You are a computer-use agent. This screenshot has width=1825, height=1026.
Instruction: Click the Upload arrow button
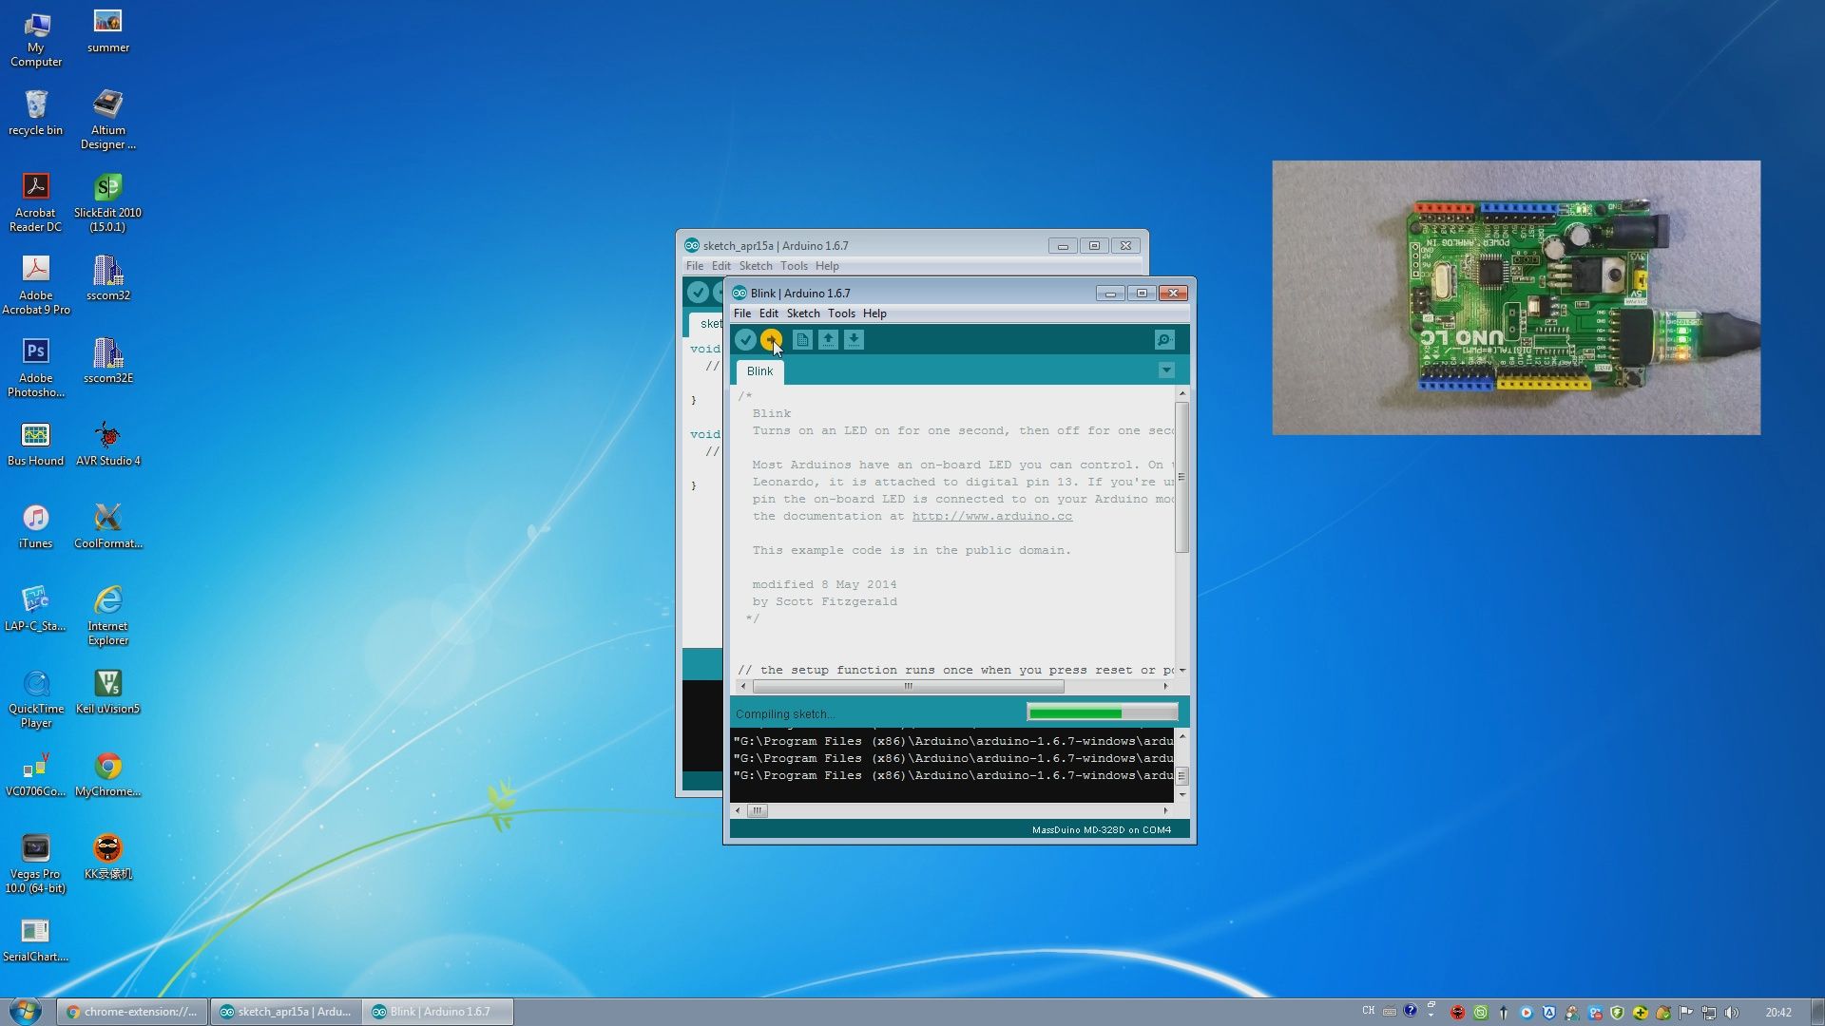click(x=771, y=339)
